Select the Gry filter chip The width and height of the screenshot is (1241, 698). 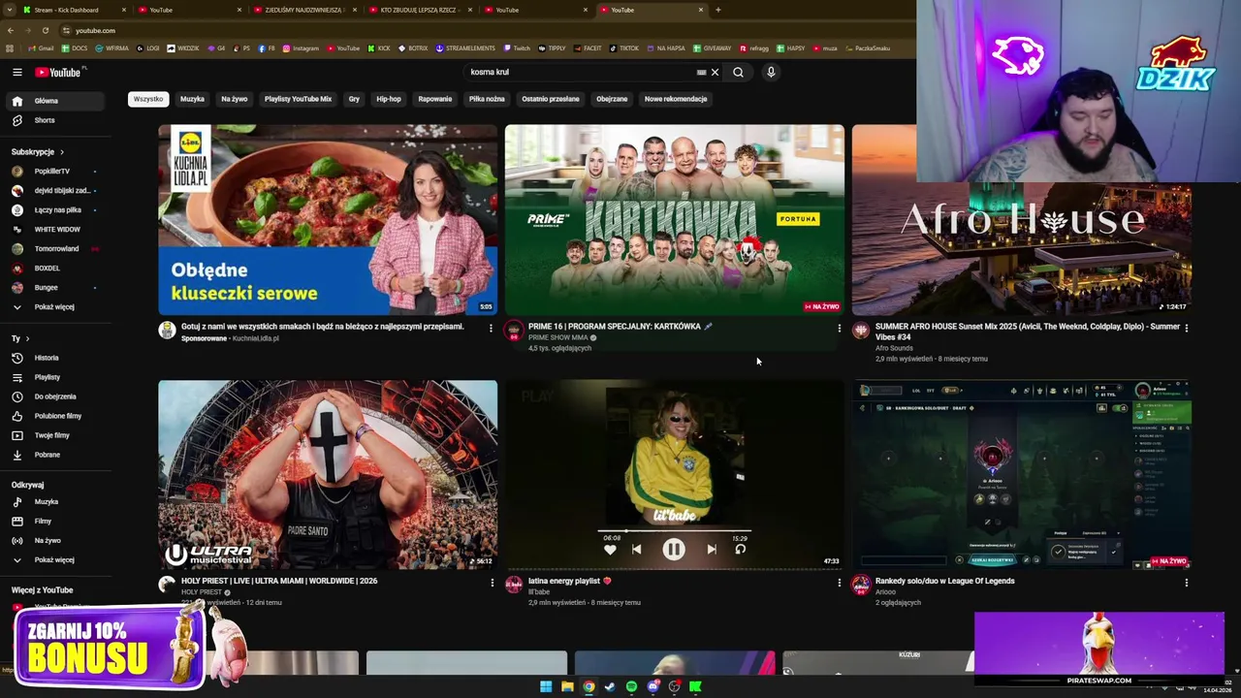pos(354,99)
